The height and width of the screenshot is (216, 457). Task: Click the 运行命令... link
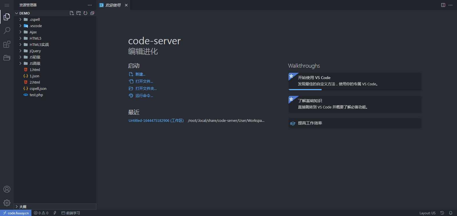[141, 96]
